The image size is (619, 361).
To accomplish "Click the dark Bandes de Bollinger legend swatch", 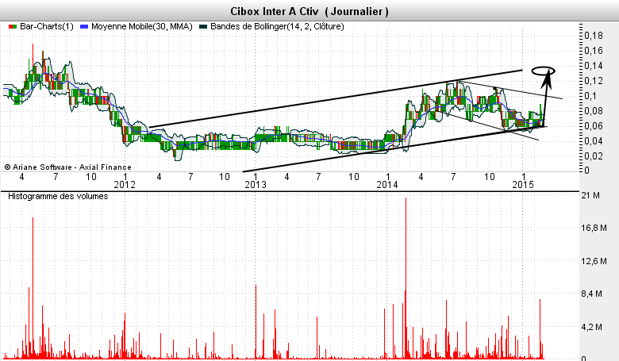I will tap(203, 26).
